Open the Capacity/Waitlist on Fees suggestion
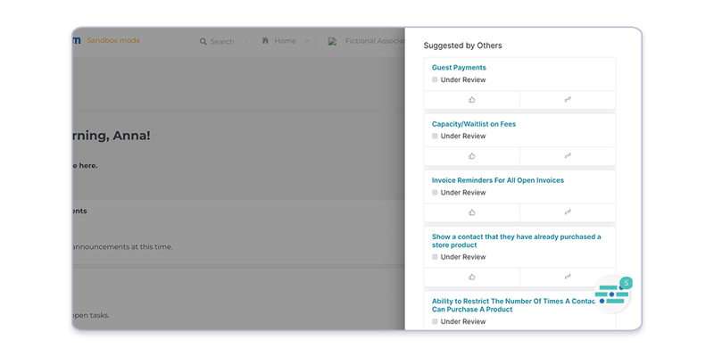 click(x=474, y=124)
